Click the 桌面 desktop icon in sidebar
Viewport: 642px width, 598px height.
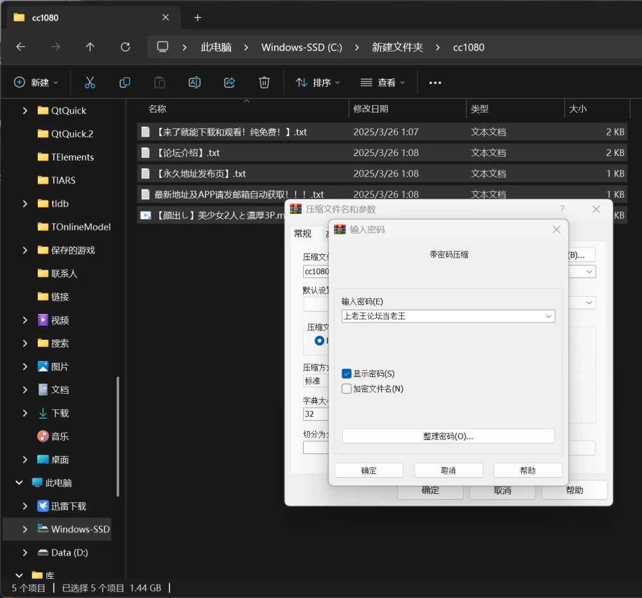click(x=42, y=459)
